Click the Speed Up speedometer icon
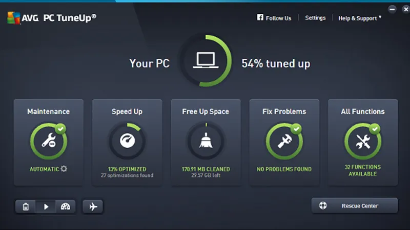Screen dimensions: 410x230 coord(127,141)
